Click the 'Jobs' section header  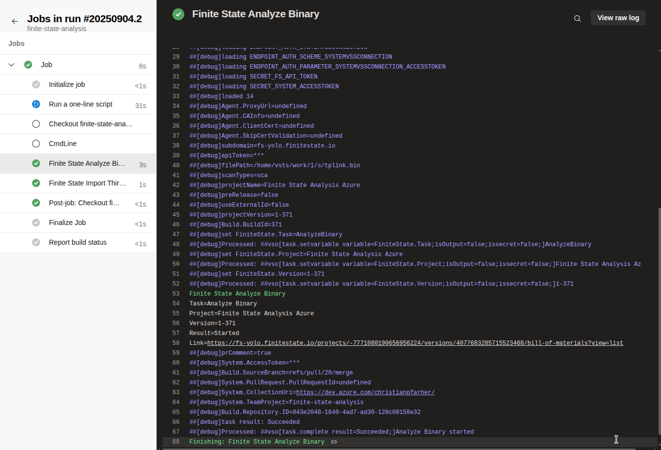click(x=16, y=43)
